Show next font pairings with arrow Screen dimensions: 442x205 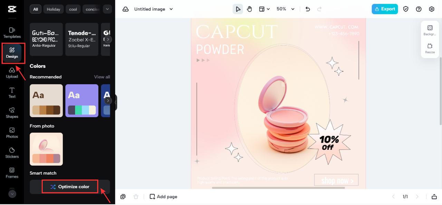pos(108,39)
